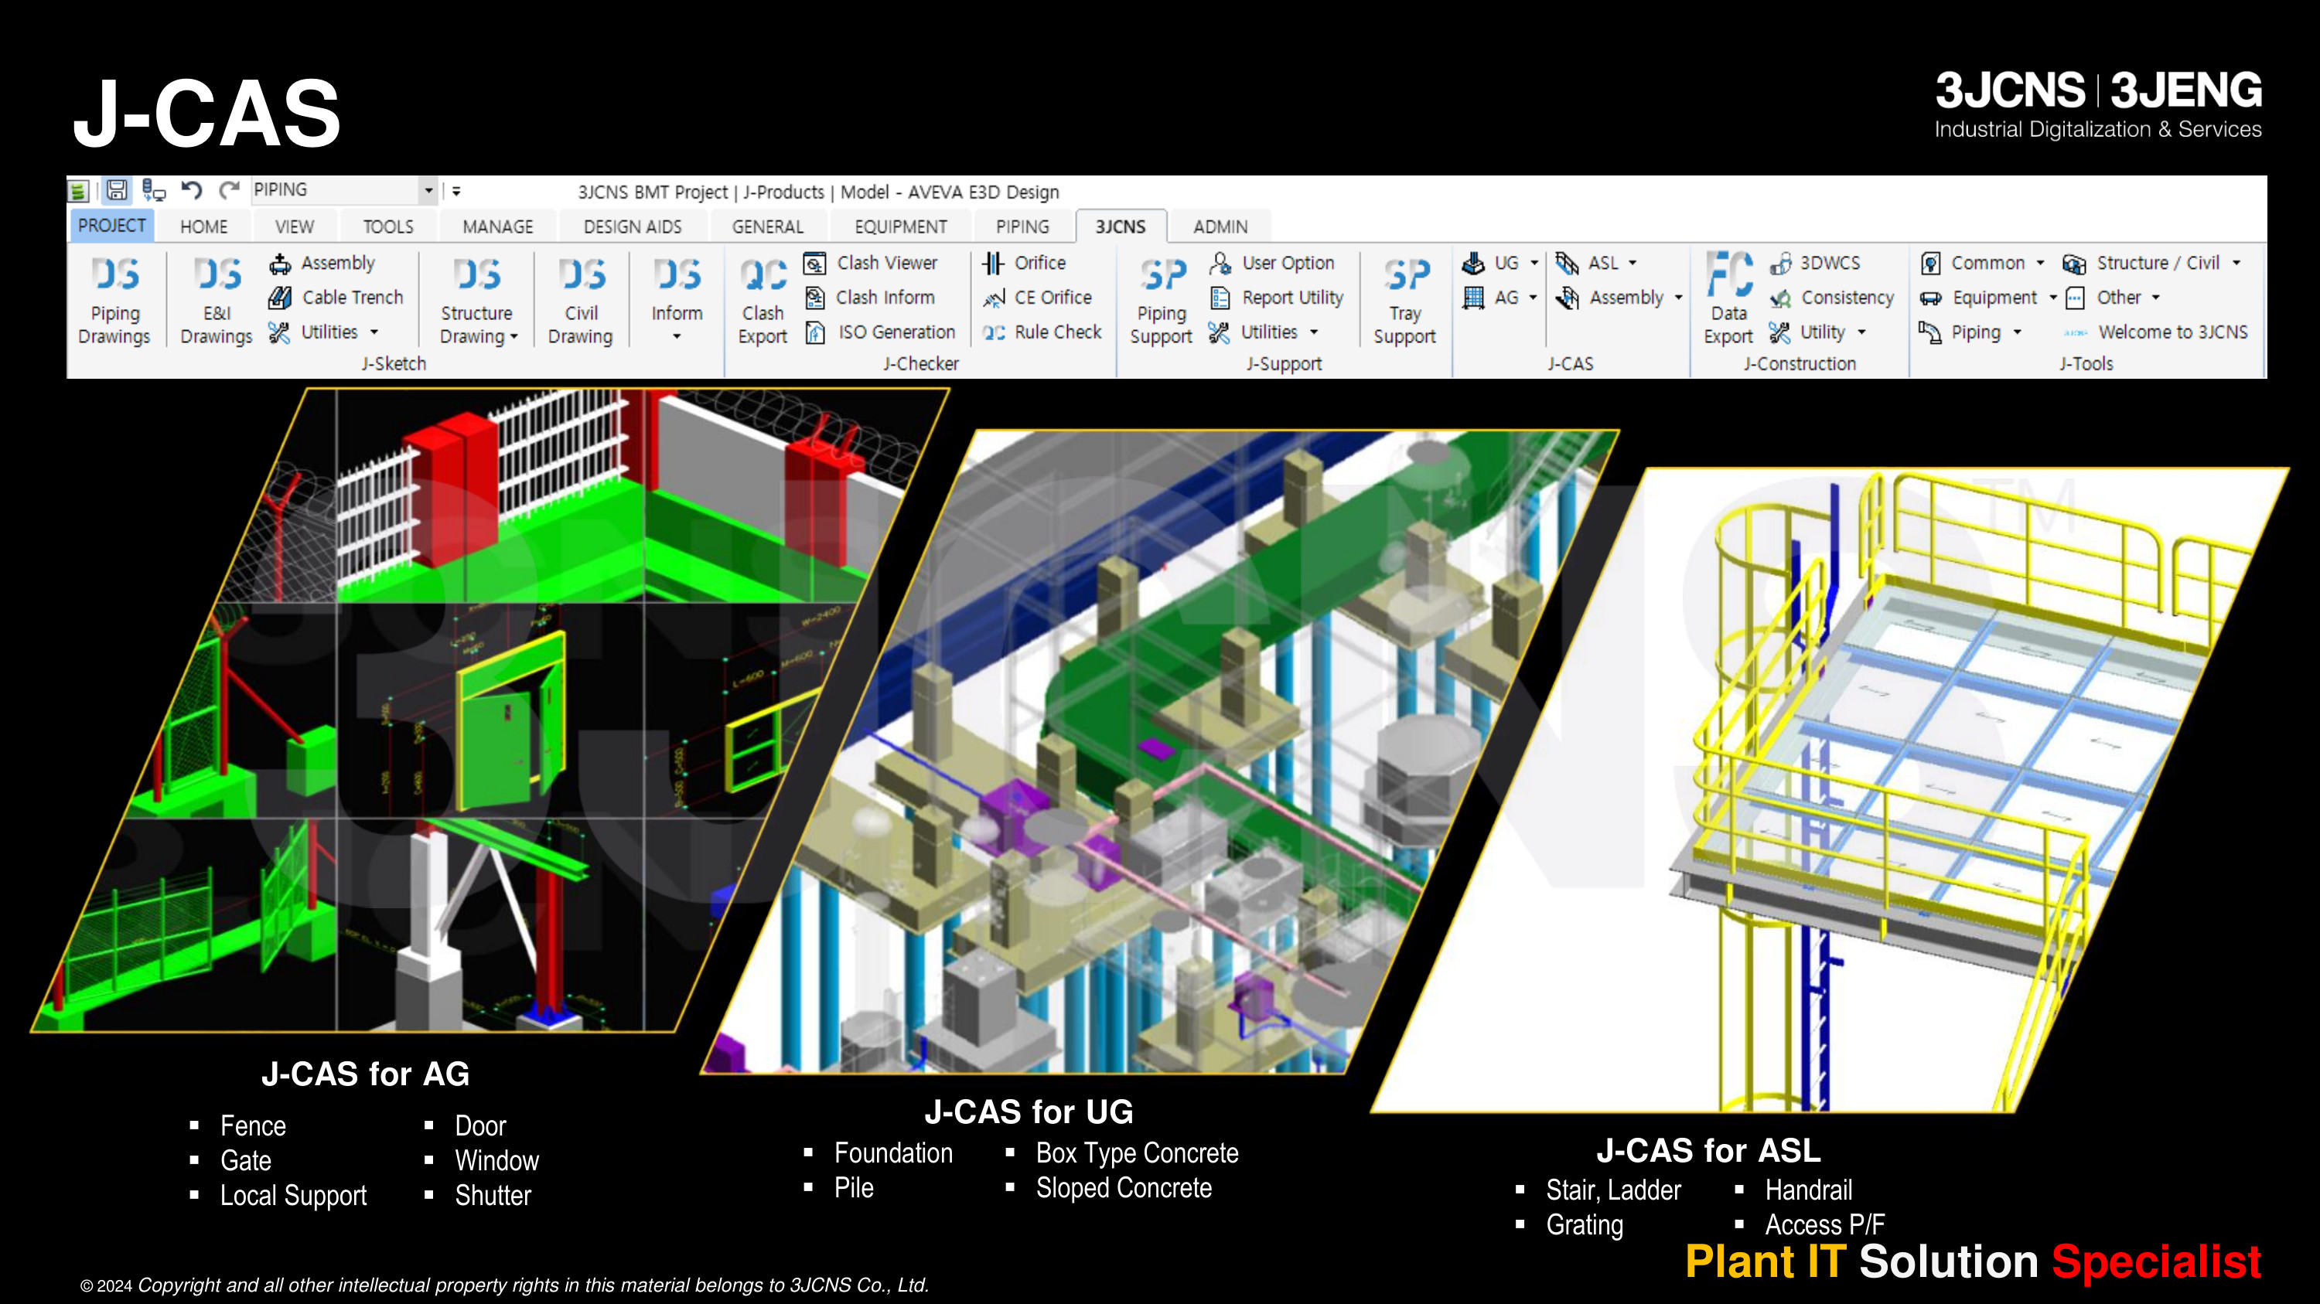2320x1304 pixels.
Task: Open the ASL dropdown in J-CAS
Action: (x=1633, y=263)
